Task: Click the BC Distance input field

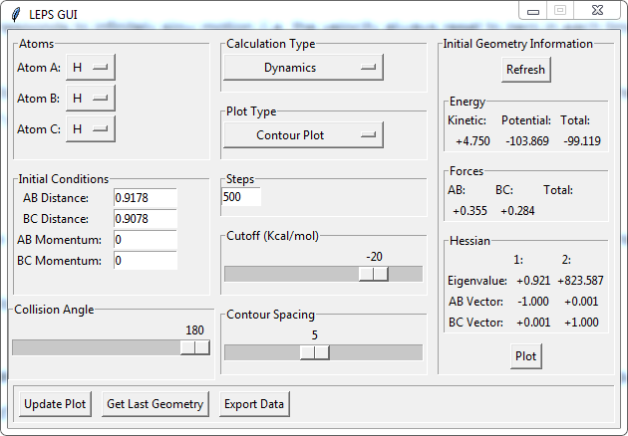Action: pos(145,219)
